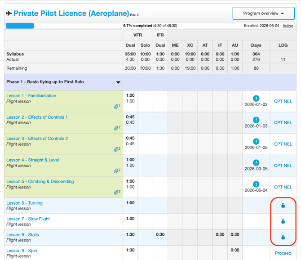Click Proceed for Lesson 9 Spin
301x260 pixels.
click(283, 253)
